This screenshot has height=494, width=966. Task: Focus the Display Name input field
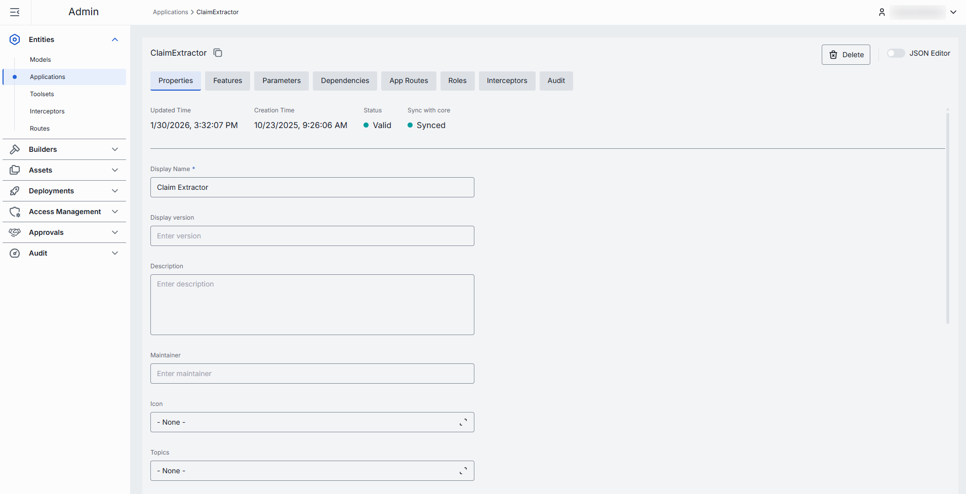pos(312,187)
